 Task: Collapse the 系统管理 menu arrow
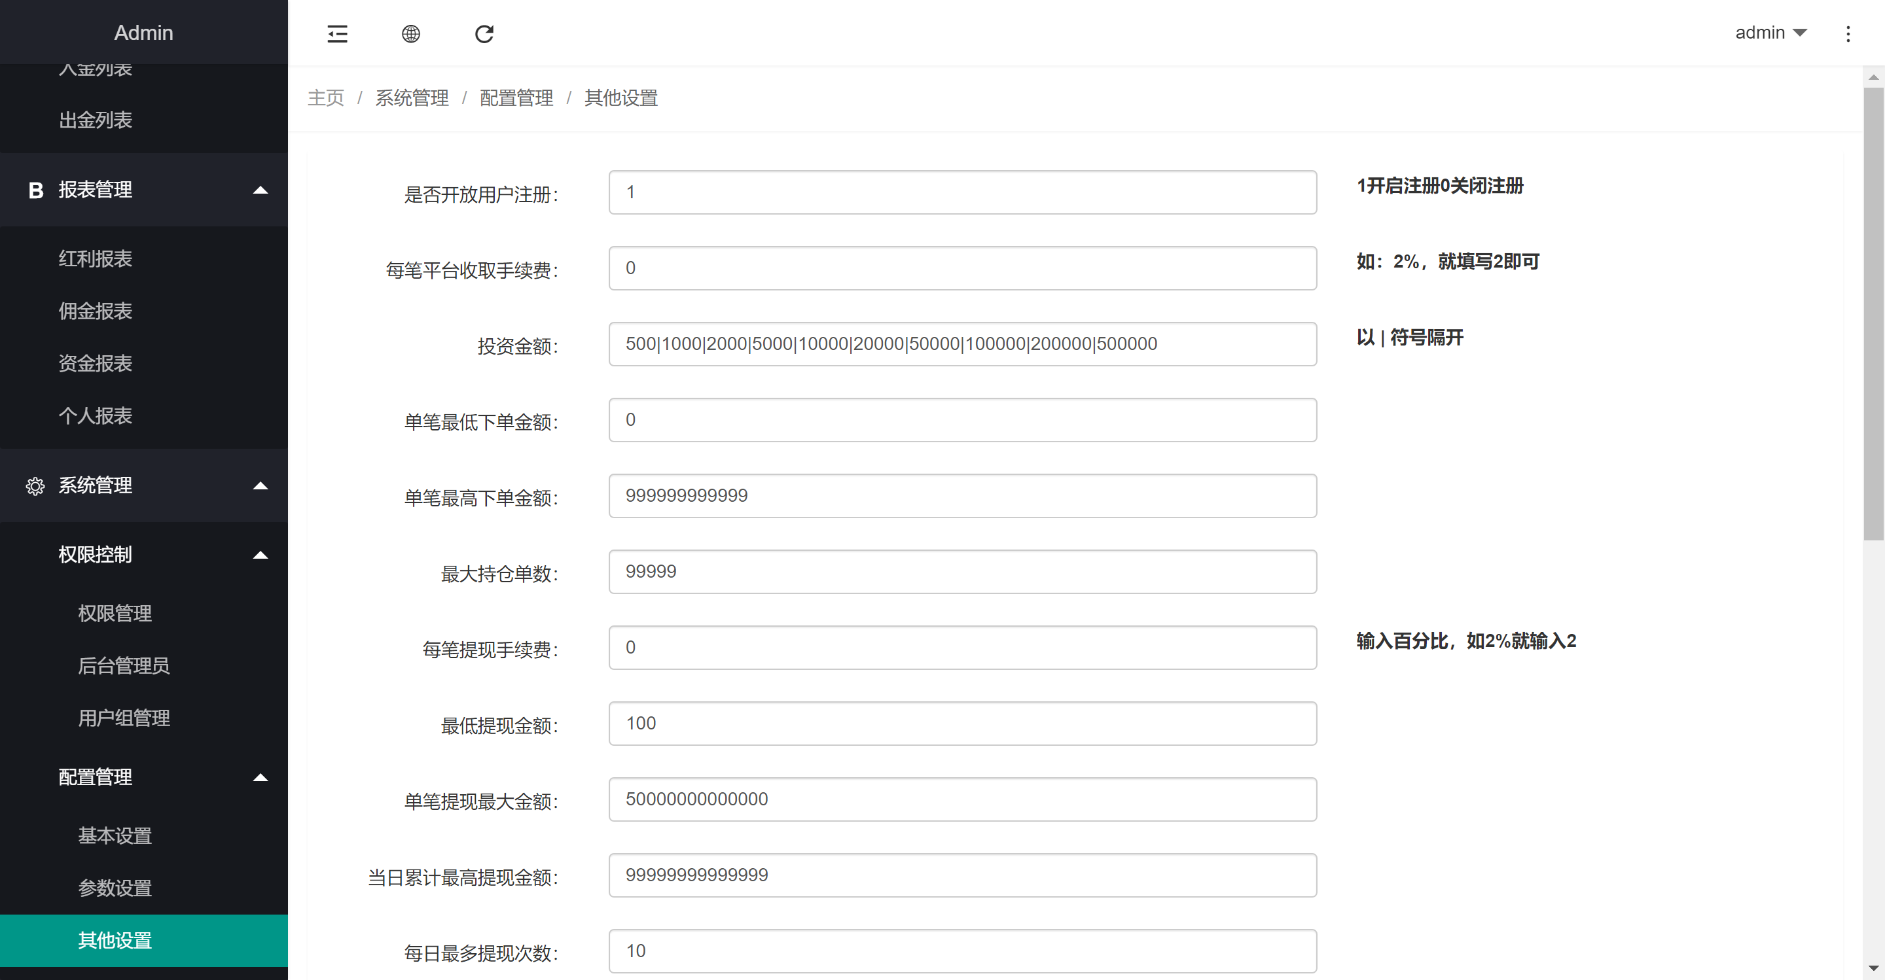[260, 485]
